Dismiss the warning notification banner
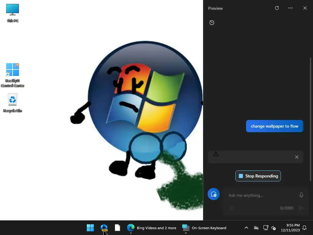Screen dimensions: 313x235 pyautogui.click(x=297, y=157)
